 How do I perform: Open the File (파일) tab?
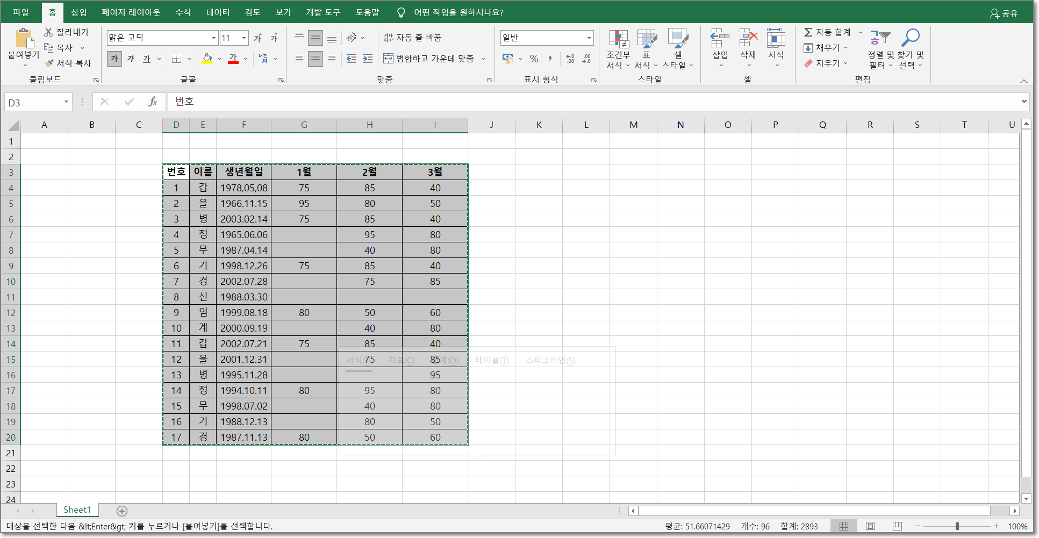point(21,12)
